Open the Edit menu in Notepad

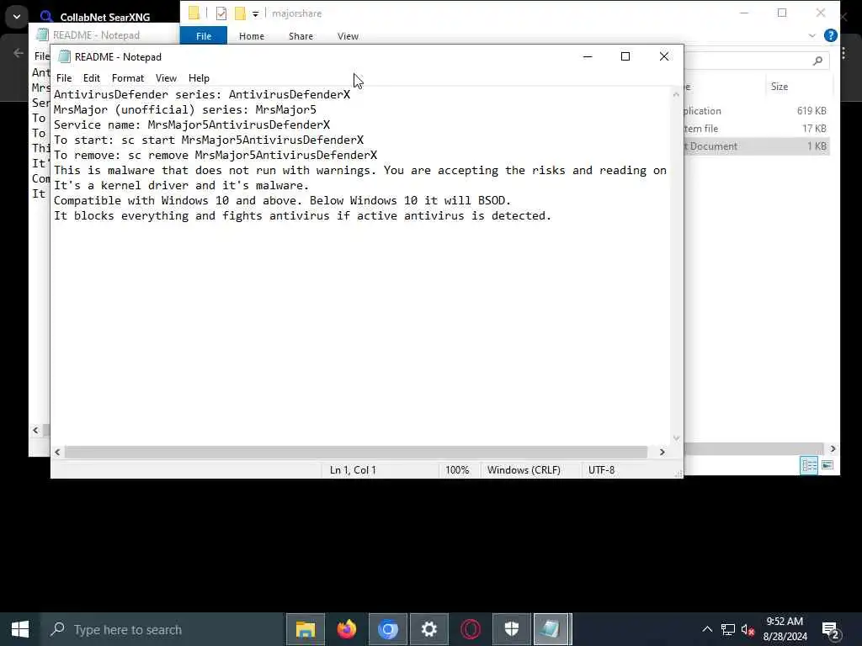tap(91, 78)
